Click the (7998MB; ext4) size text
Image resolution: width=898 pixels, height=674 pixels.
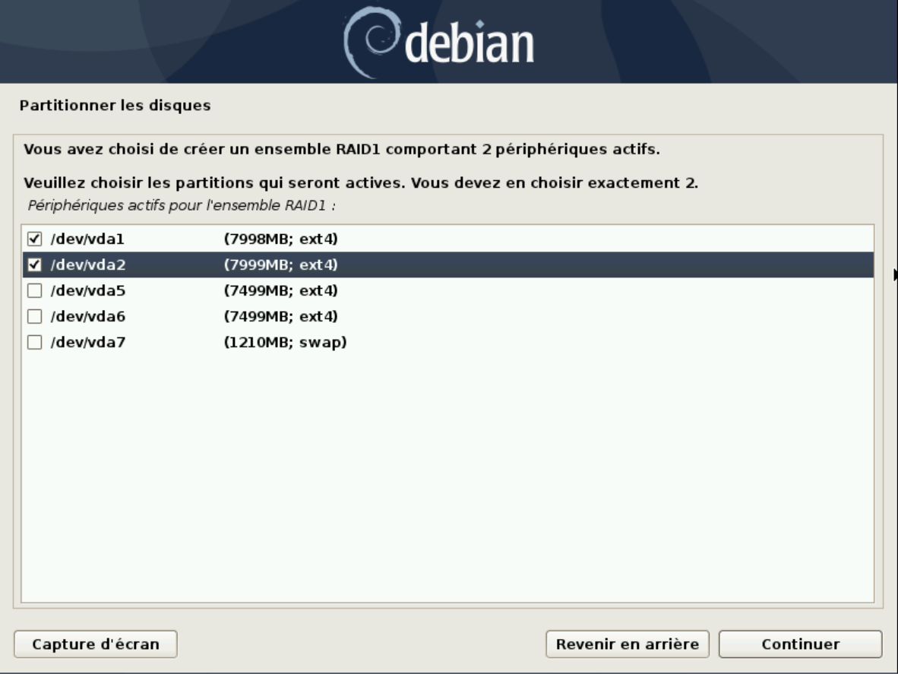point(280,239)
